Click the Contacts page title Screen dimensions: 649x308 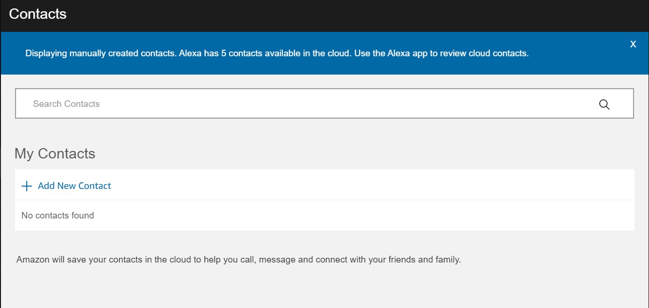pyautogui.click(x=38, y=14)
